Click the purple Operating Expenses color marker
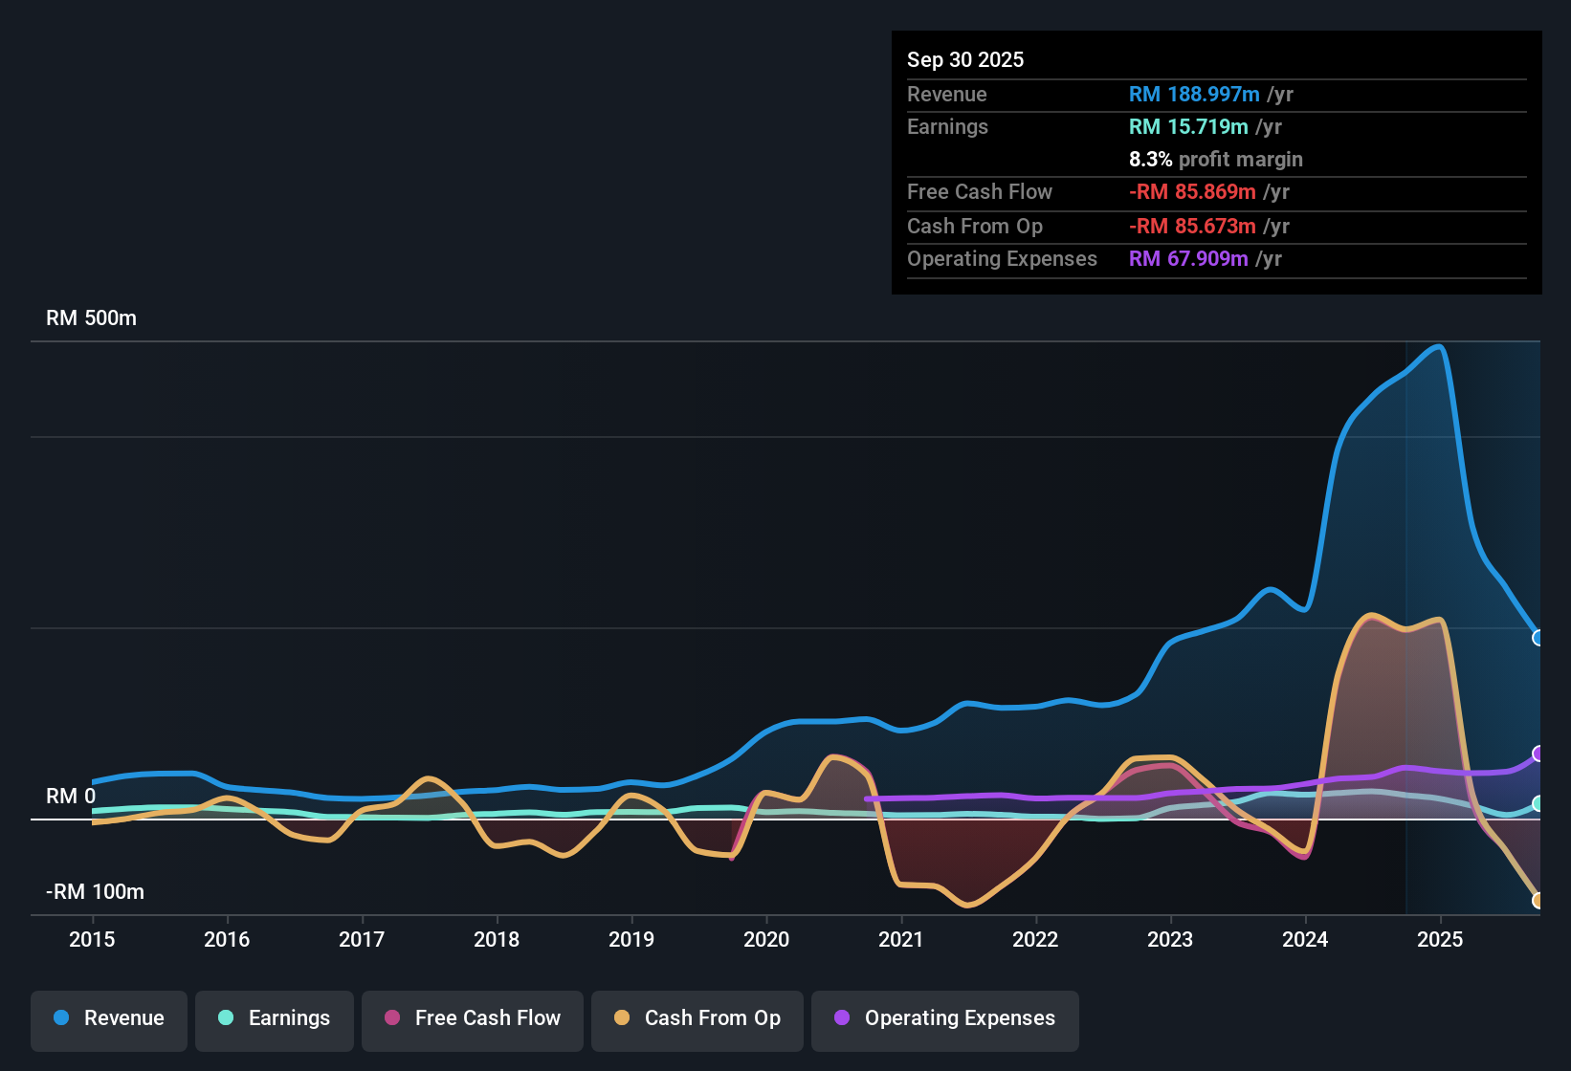The width and height of the screenshot is (1571, 1071). click(841, 1018)
